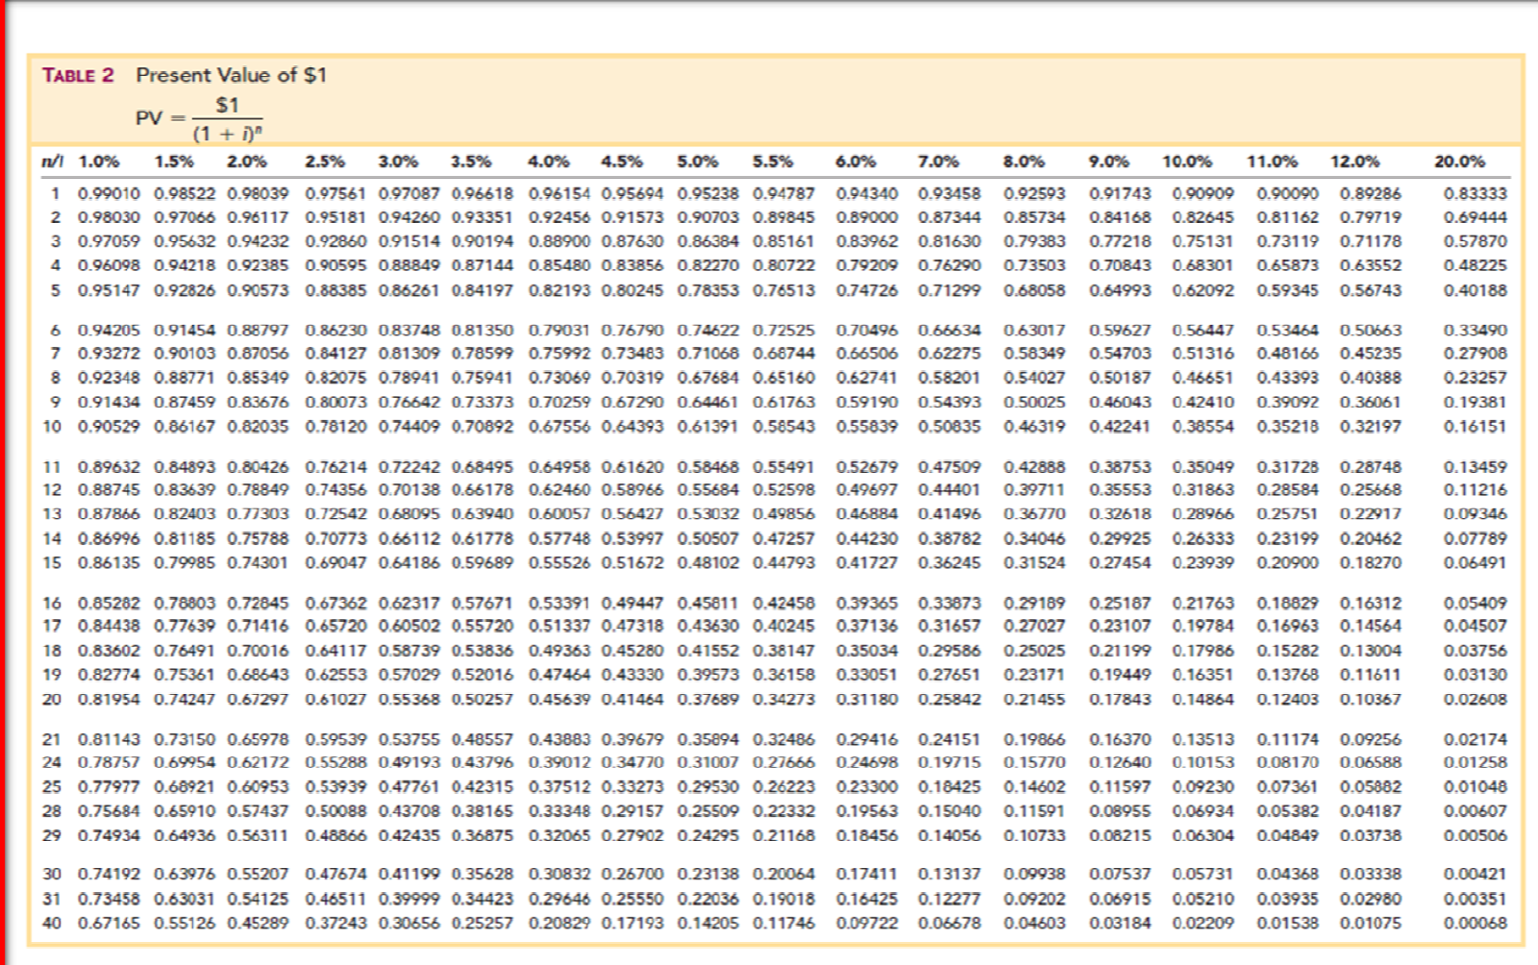Click value 0.99010 in row 1

110,194
